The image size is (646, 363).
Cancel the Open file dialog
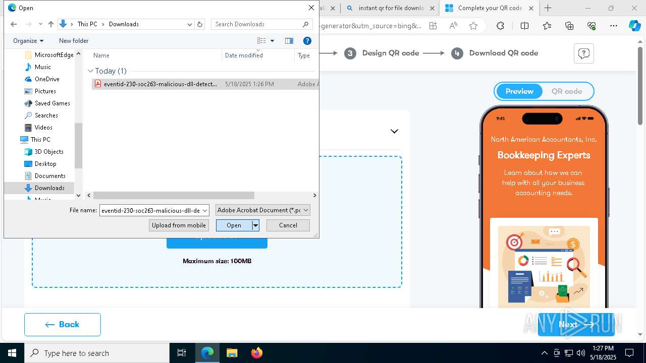pos(288,225)
